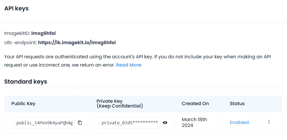Click the URL-endpoint field label
The width and height of the screenshot is (287, 140).
coord(20,42)
